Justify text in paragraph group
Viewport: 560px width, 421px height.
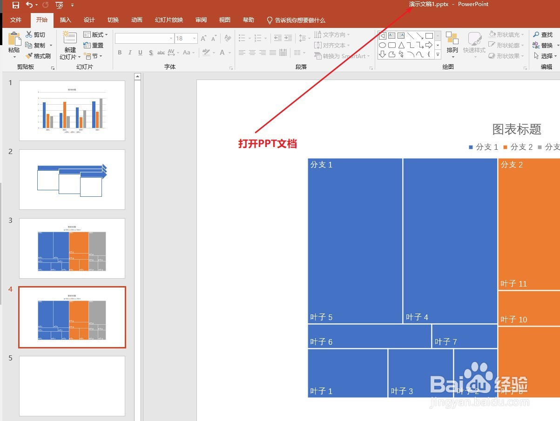coord(273,53)
